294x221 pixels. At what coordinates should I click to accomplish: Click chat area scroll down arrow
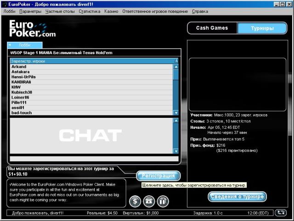click(176, 151)
